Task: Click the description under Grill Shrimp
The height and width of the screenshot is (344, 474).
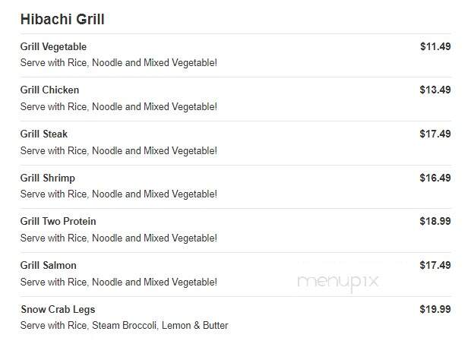Action: coord(118,194)
